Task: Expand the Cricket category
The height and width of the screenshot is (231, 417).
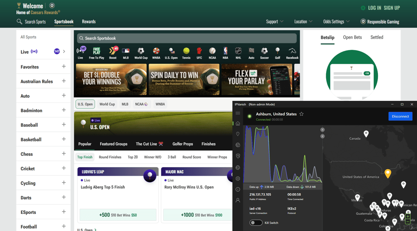Action: 64,168
